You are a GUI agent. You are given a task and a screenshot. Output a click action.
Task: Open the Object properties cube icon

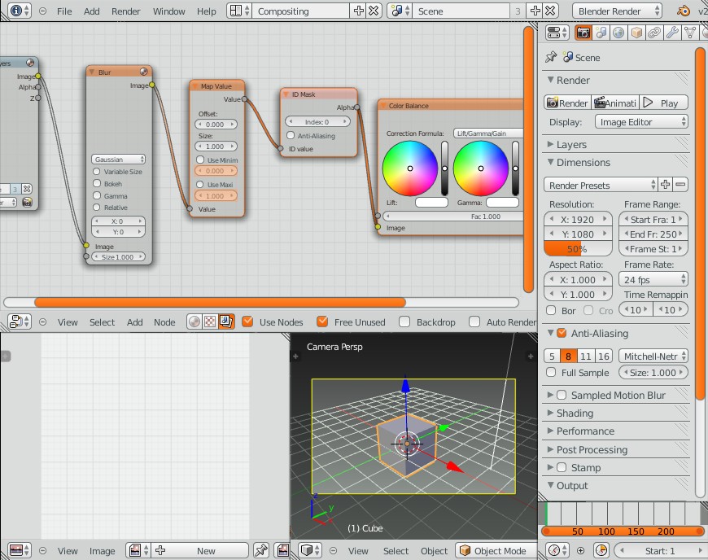tap(636, 33)
